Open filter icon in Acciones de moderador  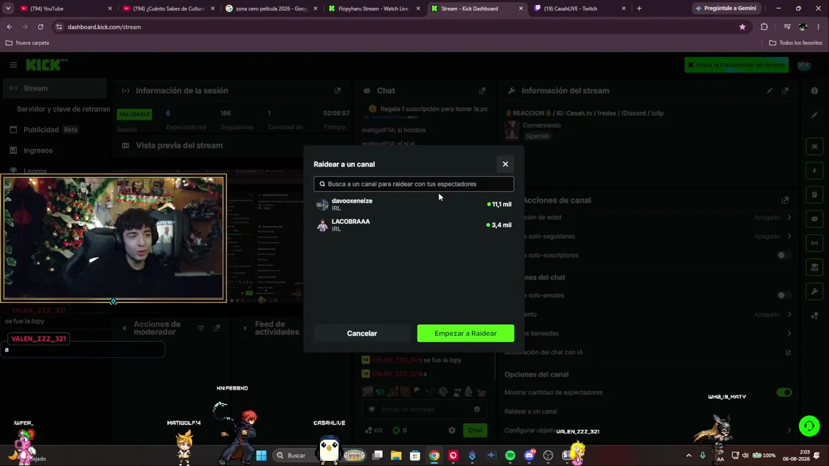201,328
